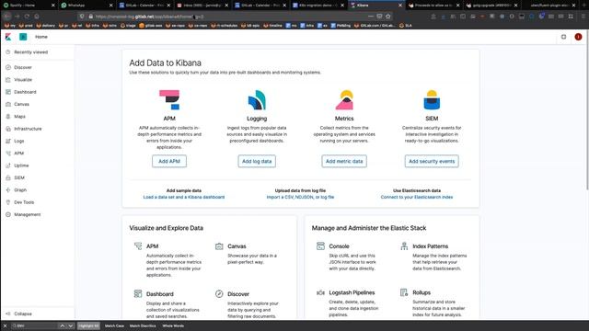Viewport: 589px width, 331px height.
Task: Open the browser hamburger menu
Action: pos(583,17)
